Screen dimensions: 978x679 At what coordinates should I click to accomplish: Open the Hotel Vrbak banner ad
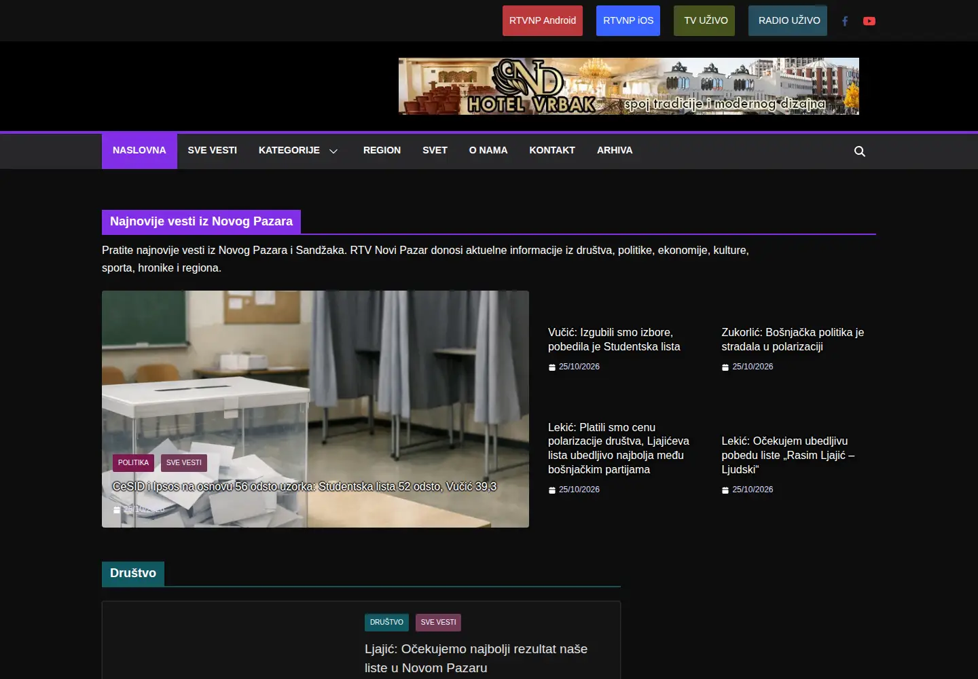pyautogui.click(x=629, y=86)
